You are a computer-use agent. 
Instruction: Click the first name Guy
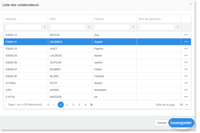[x=97, y=35]
